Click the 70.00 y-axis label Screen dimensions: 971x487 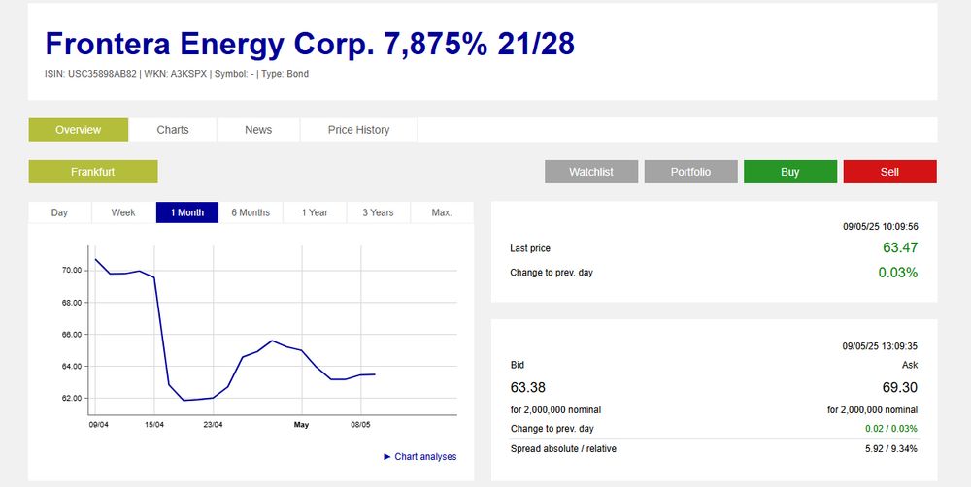click(71, 271)
